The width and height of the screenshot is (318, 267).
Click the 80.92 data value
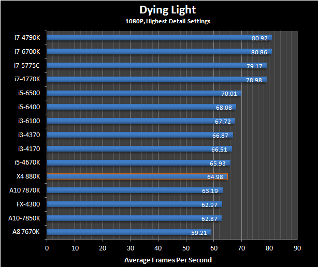coord(259,38)
